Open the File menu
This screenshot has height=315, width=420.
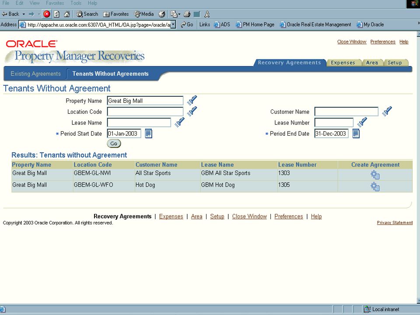[x=6, y=3]
